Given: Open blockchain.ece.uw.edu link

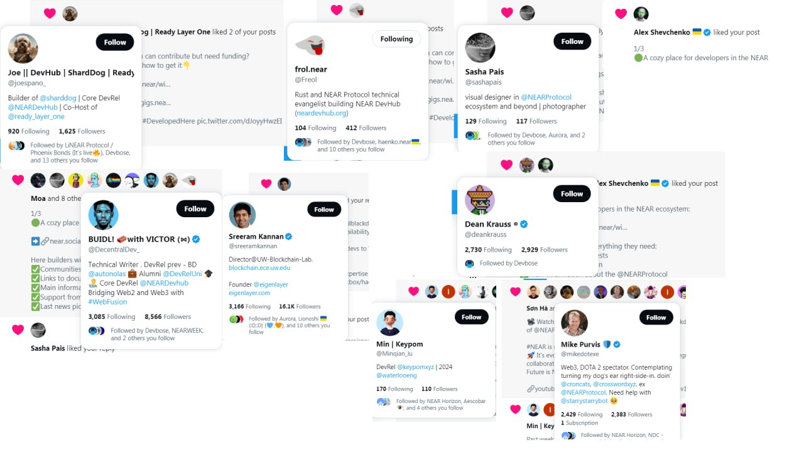Looking at the screenshot, I should [x=259, y=267].
